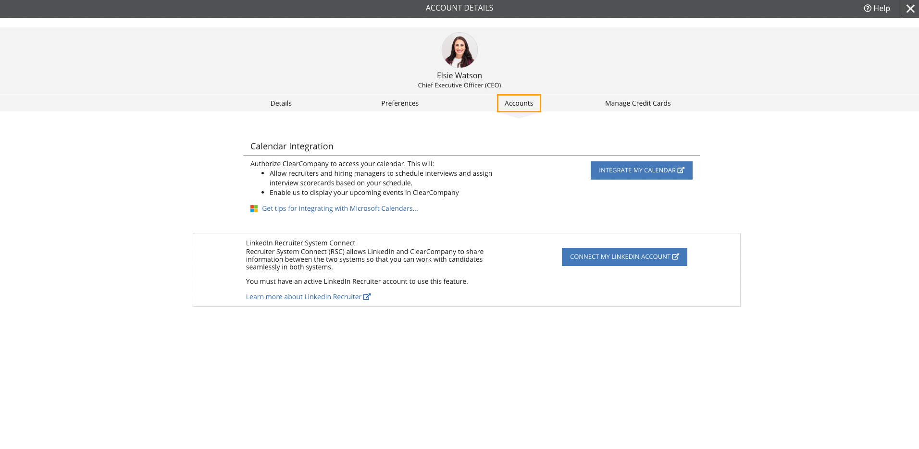Open the Help link in header

[877, 8]
